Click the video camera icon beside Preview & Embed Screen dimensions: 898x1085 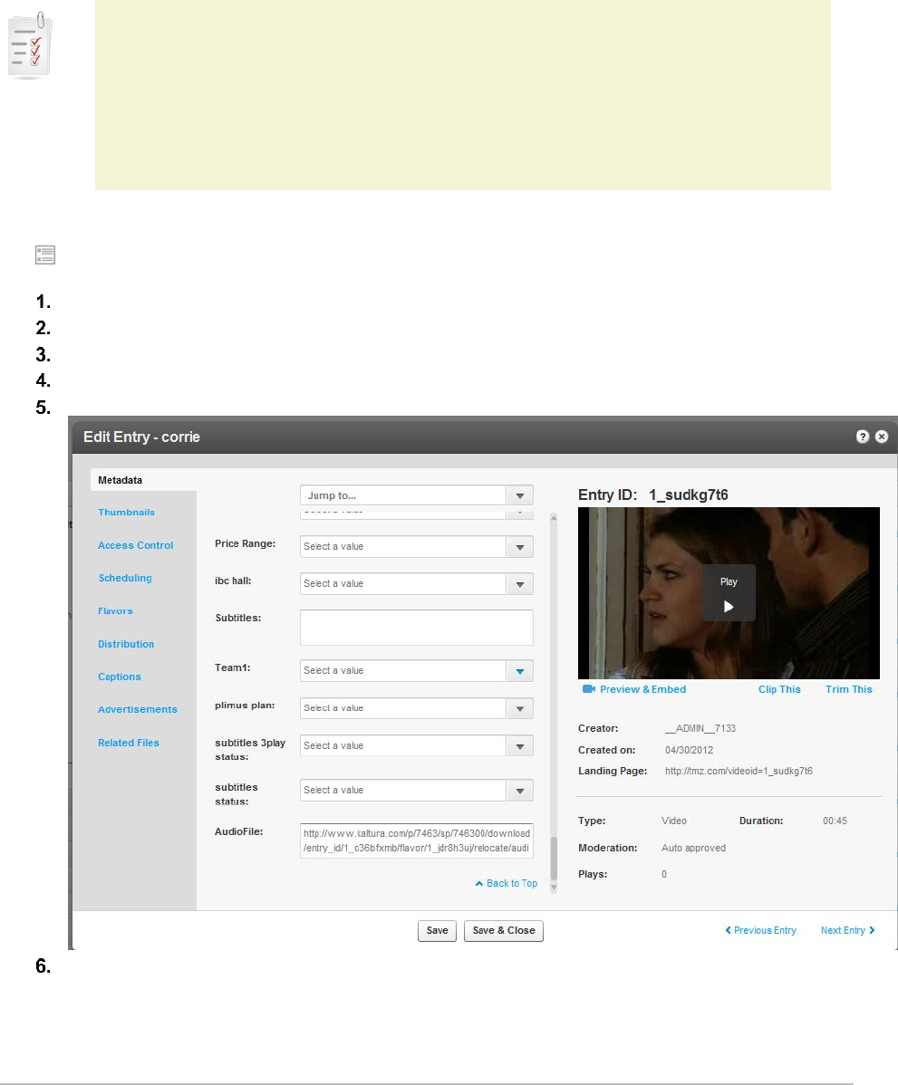(x=588, y=689)
